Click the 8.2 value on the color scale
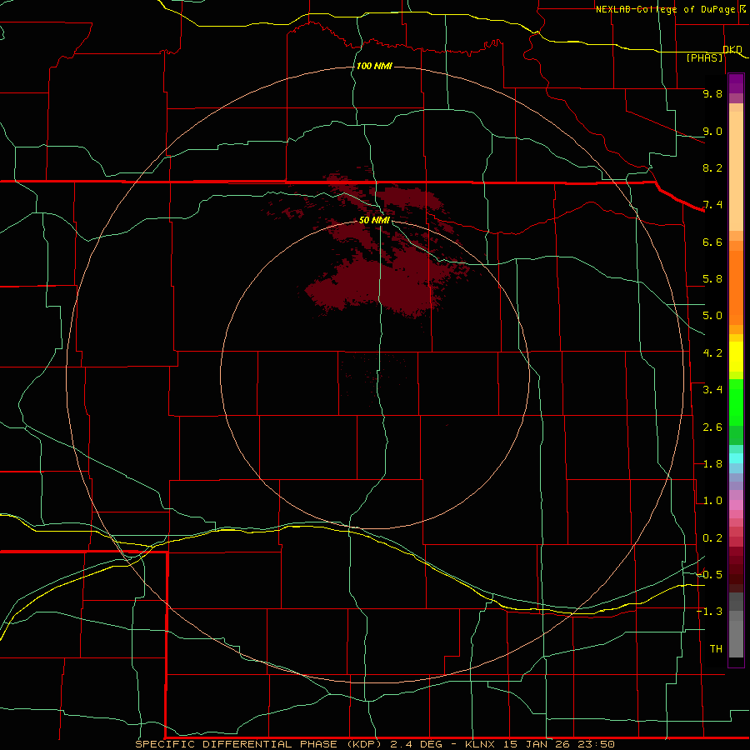Screen dimensions: 750x750 [x=712, y=168]
